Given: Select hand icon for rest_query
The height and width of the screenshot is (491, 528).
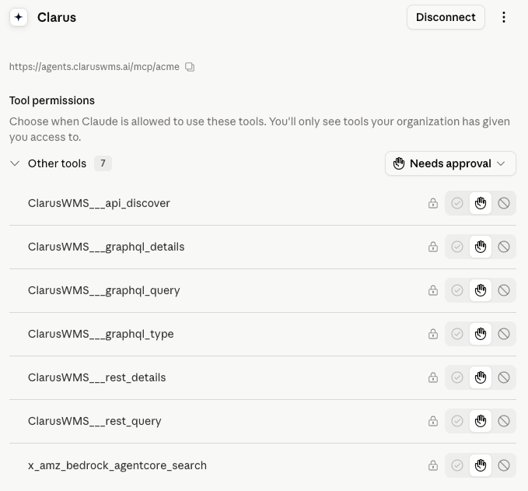Looking at the screenshot, I should (481, 421).
